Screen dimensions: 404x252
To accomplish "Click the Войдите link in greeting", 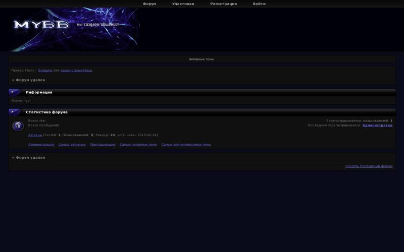I will (x=45, y=71).
